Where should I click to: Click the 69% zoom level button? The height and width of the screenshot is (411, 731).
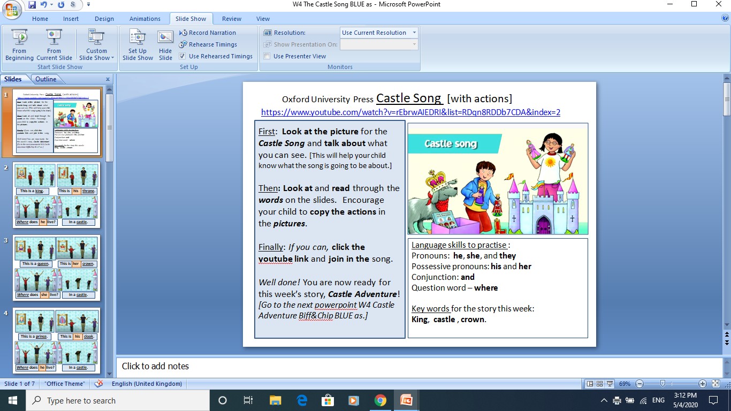tap(625, 384)
